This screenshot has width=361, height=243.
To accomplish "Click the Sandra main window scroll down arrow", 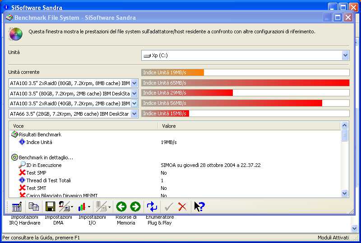I will (355, 228).
